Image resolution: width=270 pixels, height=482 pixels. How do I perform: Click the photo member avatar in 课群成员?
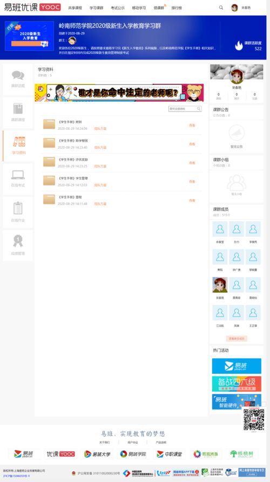(220, 285)
